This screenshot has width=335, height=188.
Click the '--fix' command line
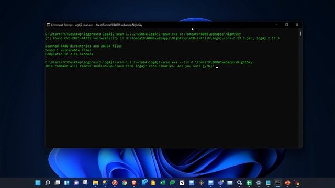pyautogui.click(x=149, y=62)
